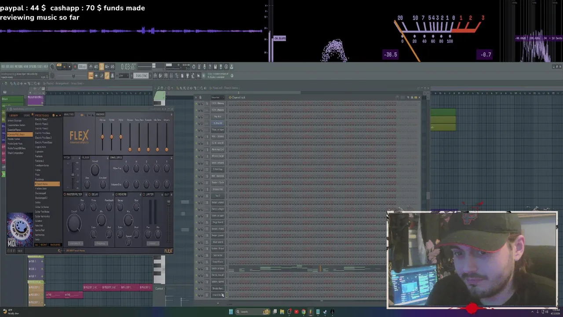Open the Low pass filter type dropdown
This screenshot has width=563, height=317.
[76, 243]
